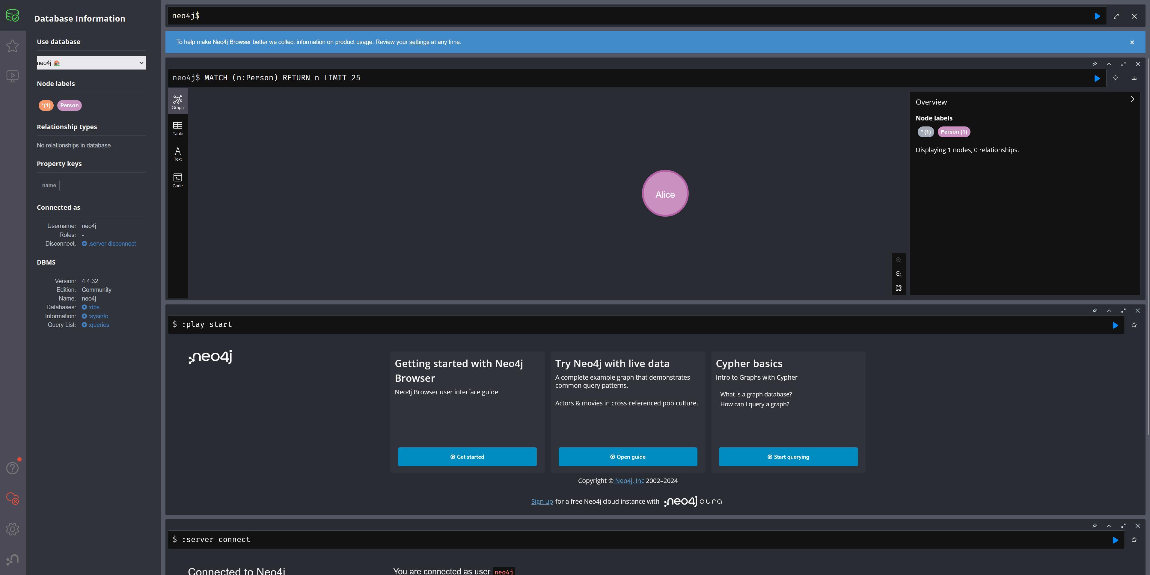1150x575 pixels.
Task: Zoom out of the graph view
Action: point(898,274)
